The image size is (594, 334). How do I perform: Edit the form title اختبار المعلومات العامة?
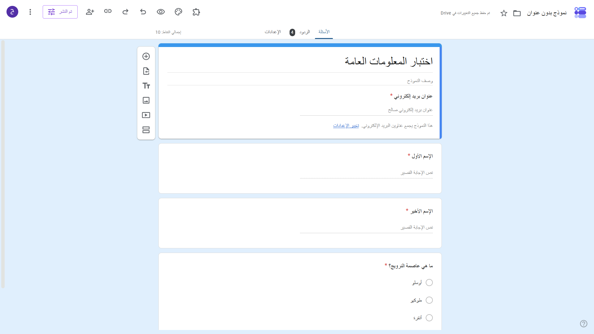tap(389, 61)
